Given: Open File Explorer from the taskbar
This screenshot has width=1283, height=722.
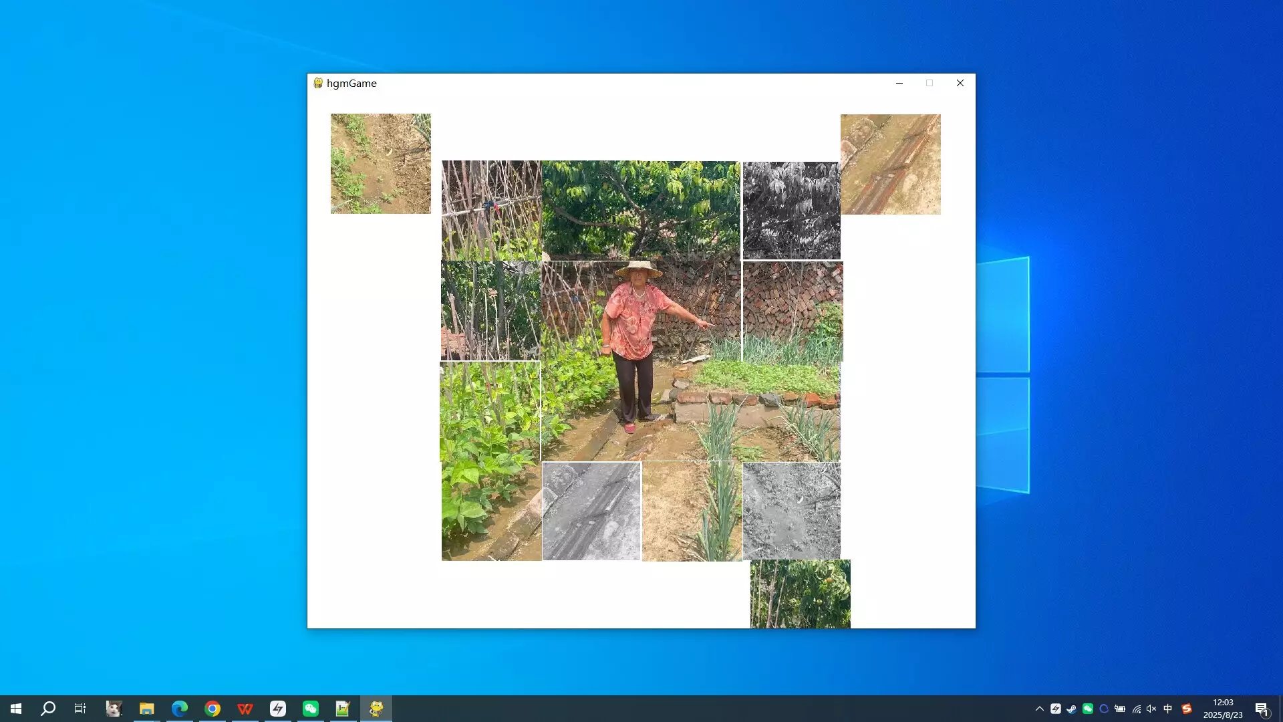Looking at the screenshot, I should tap(146, 709).
